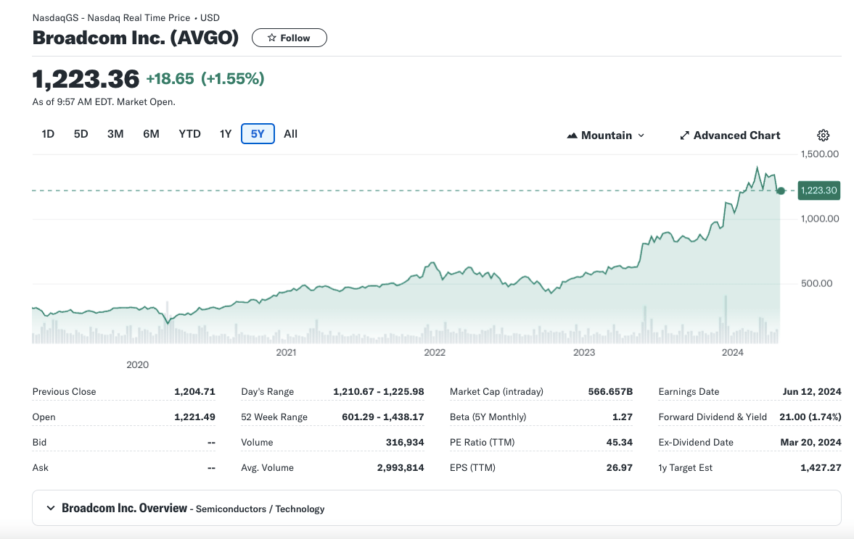Click the EPS (TTM) value 26.97

619,468
